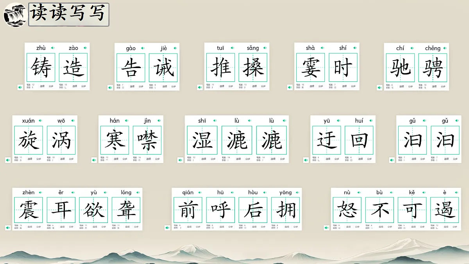Play pronunciation of sǎng pinyin

tap(265, 48)
